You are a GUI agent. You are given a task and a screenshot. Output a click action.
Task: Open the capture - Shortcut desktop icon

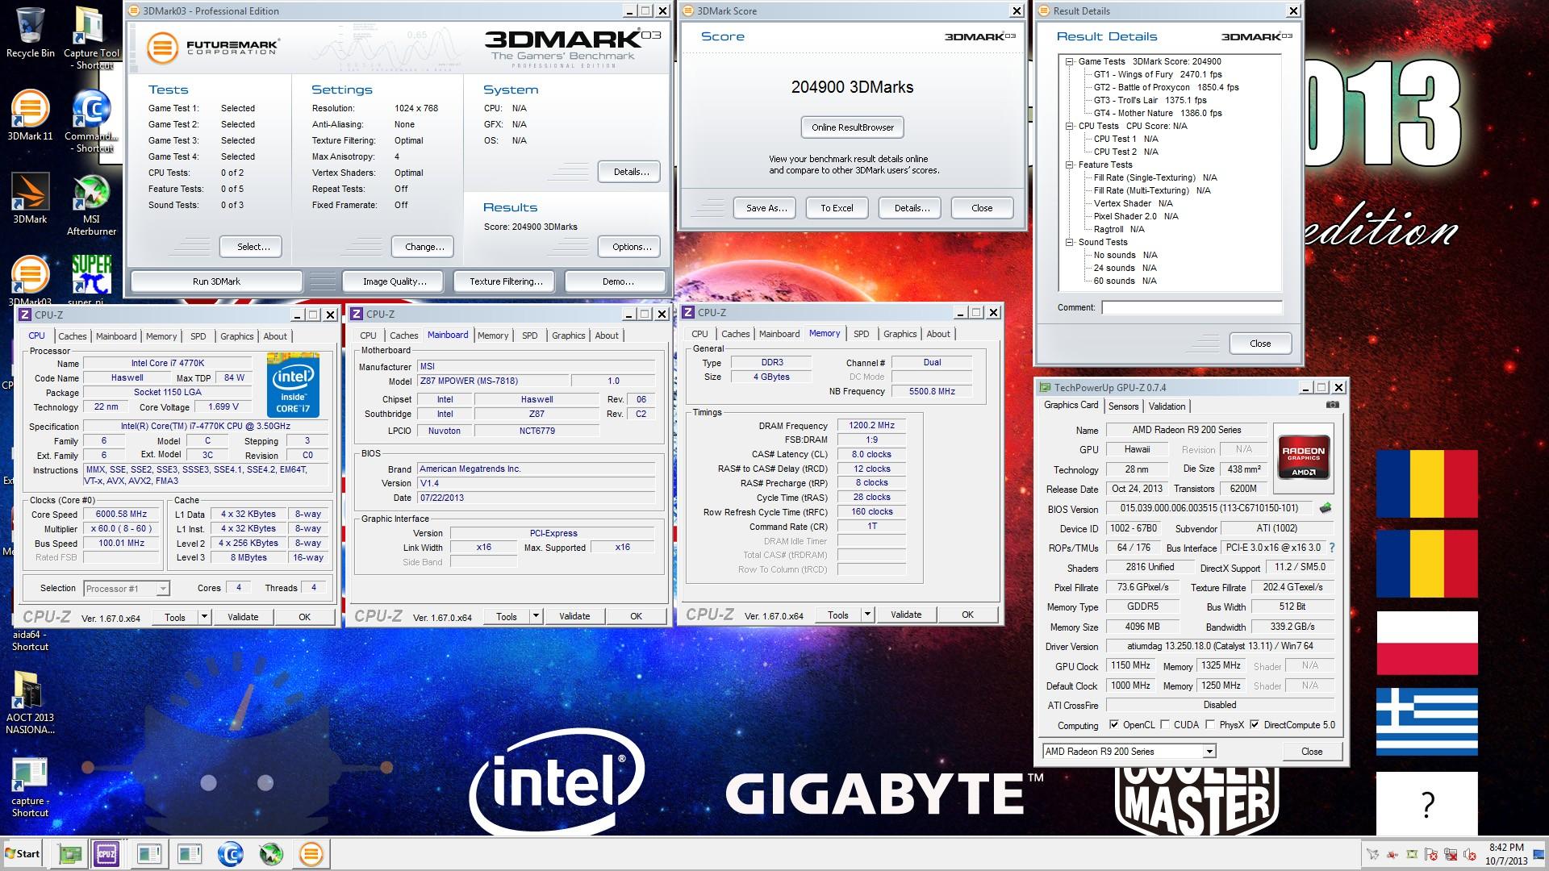pyautogui.click(x=30, y=787)
